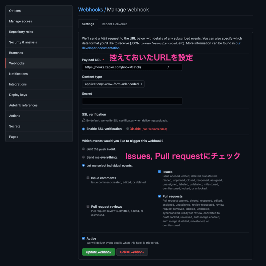Enable the Pull request reviews checkbox
This screenshot has width=266, height=266.
(x=88, y=206)
